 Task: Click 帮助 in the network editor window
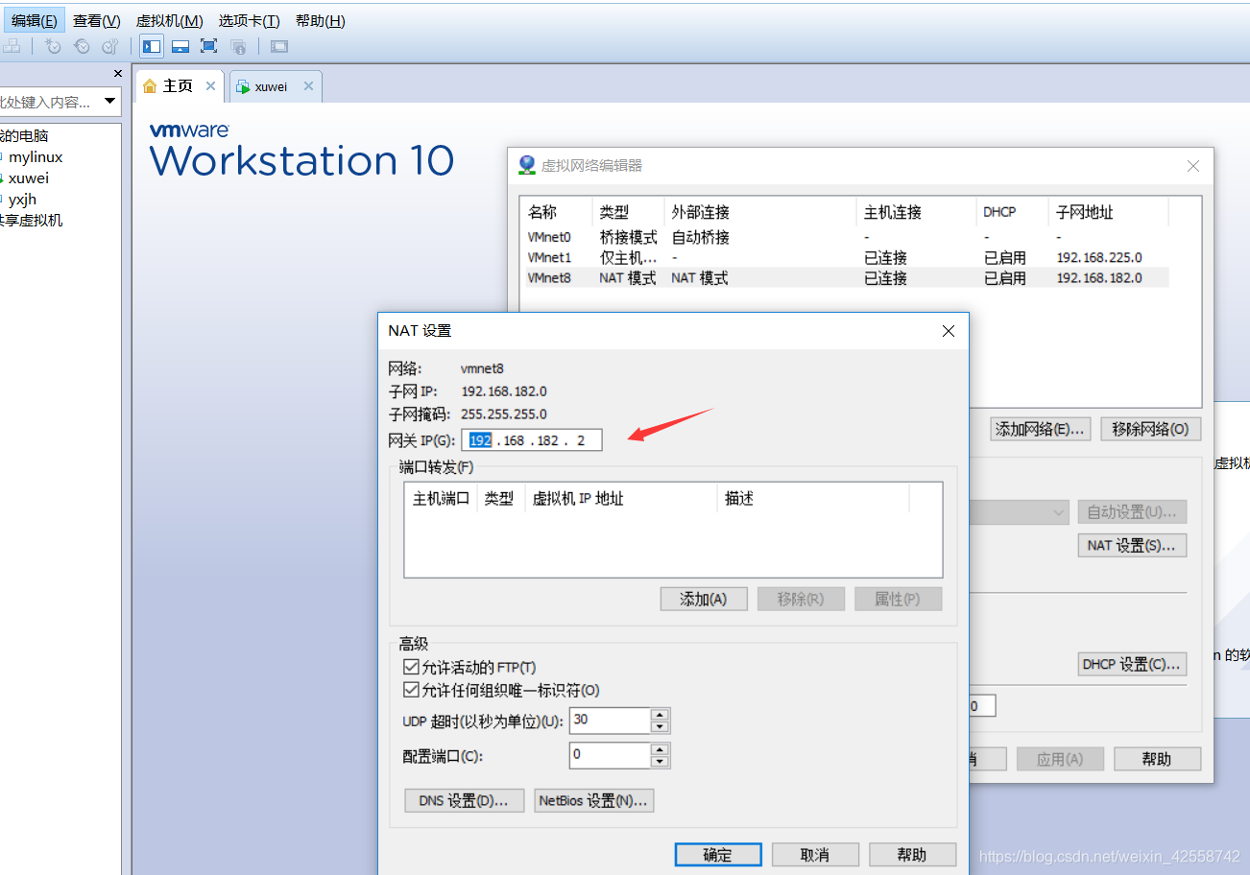[1157, 759]
